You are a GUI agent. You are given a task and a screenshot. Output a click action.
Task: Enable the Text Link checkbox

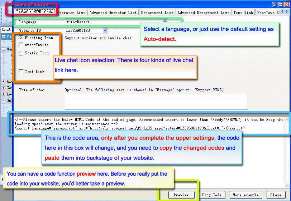pos(21,72)
